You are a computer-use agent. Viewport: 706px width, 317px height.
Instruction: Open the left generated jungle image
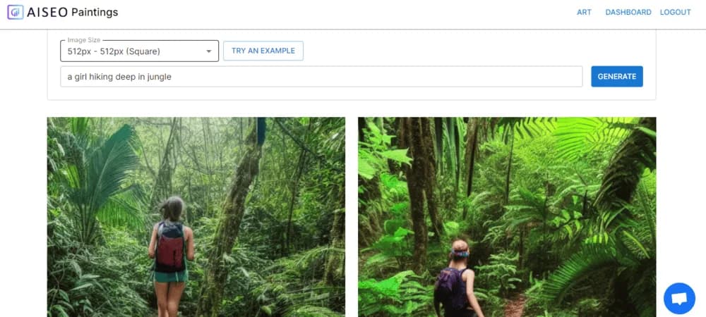(x=196, y=217)
